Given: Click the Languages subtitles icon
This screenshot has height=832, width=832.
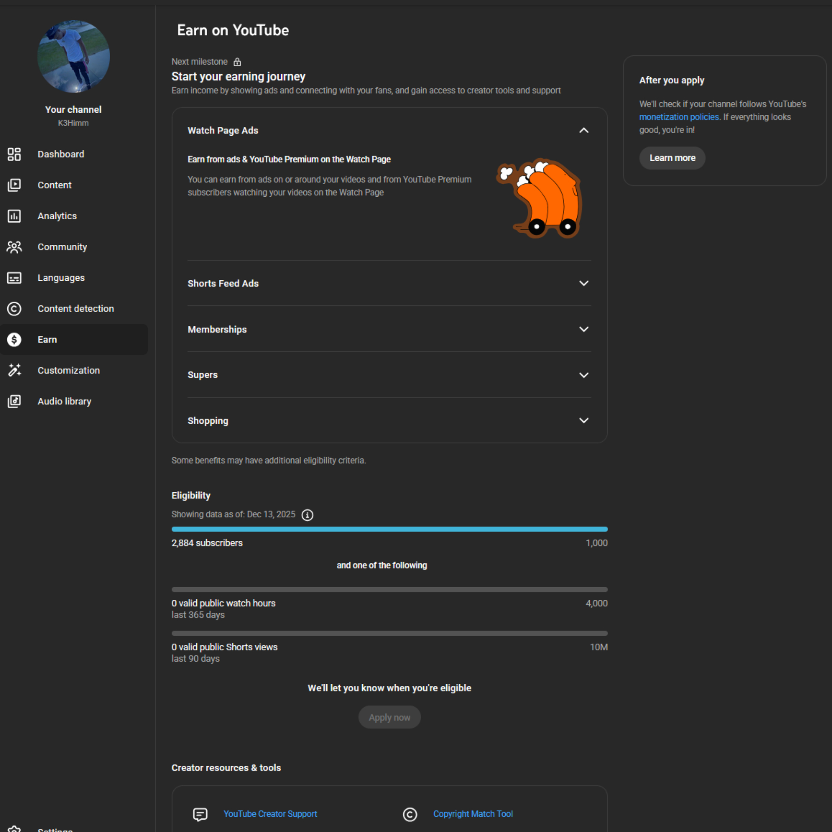Looking at the screenshot, I should point(14,278).
